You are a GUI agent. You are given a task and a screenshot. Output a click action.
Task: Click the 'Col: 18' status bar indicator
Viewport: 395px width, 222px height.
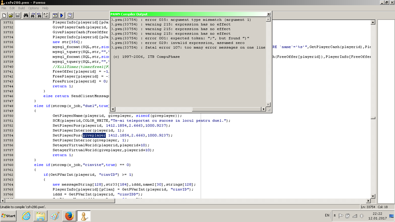[x=383, y=207]
